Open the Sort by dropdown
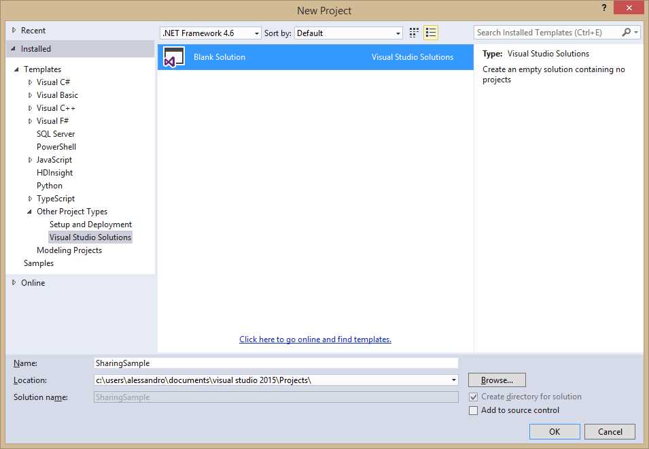Screen dimensions: 649x449 pyautogui.click(x=349, y=33)
